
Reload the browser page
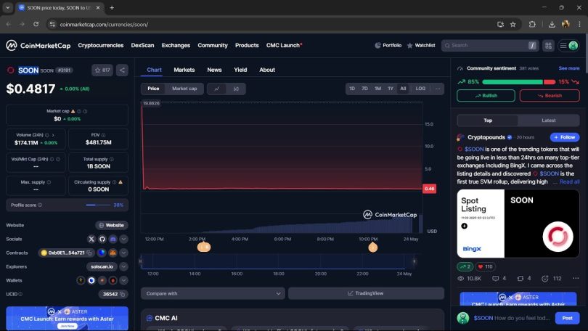(36, 24)
